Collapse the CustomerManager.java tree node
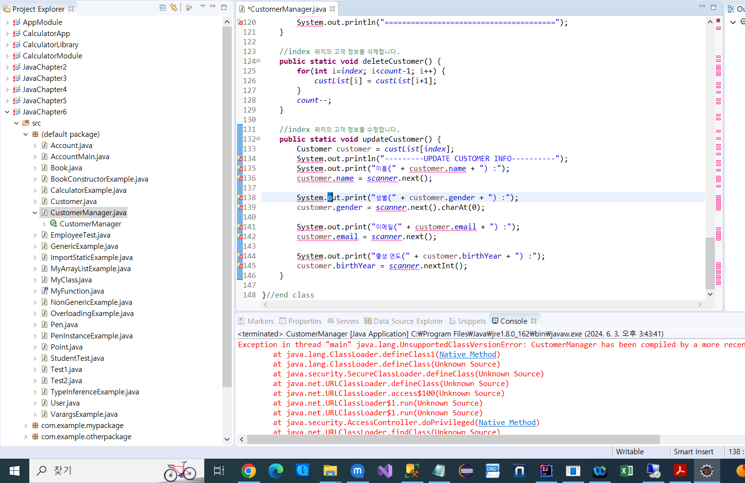 (35, 213)
